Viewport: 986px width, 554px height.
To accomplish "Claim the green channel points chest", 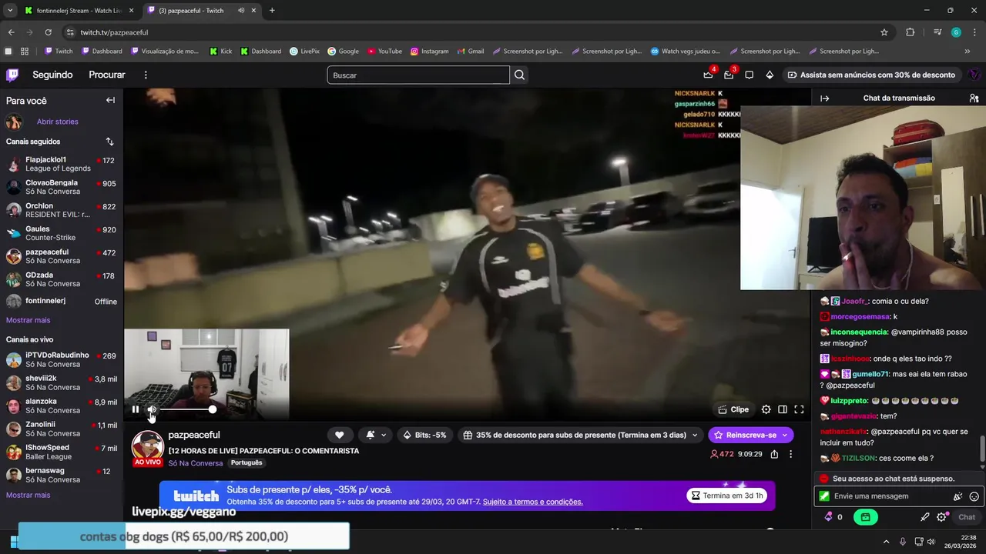I will point(866,517).
